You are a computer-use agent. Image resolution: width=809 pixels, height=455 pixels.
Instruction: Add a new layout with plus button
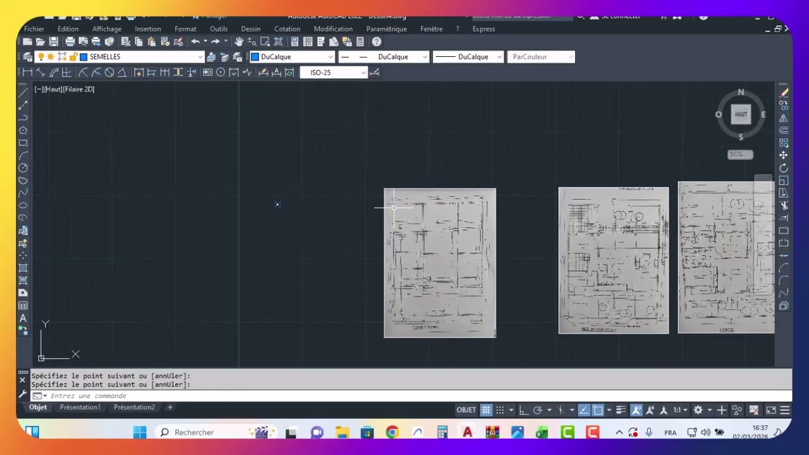169,408
